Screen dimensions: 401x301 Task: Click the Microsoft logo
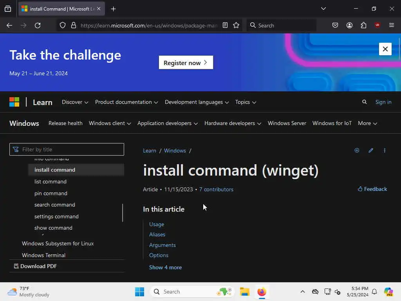[14, 102]
